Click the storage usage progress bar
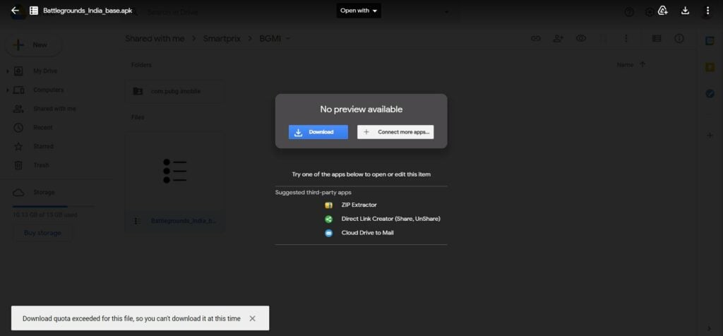This screenshot has width=723, height=336. point(53,207)
